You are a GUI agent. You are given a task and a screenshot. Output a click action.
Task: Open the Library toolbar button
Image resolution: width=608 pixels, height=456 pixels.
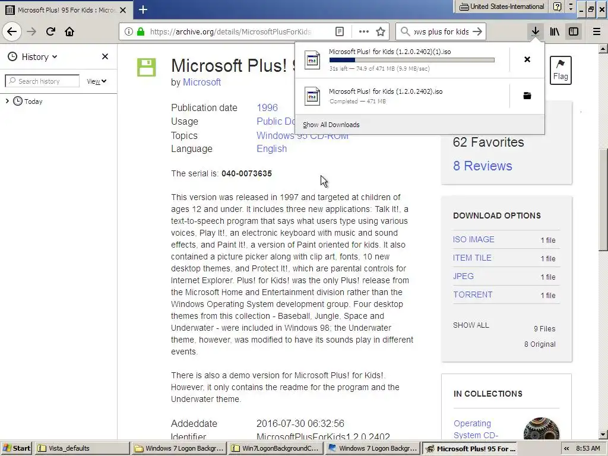(555, 31)
